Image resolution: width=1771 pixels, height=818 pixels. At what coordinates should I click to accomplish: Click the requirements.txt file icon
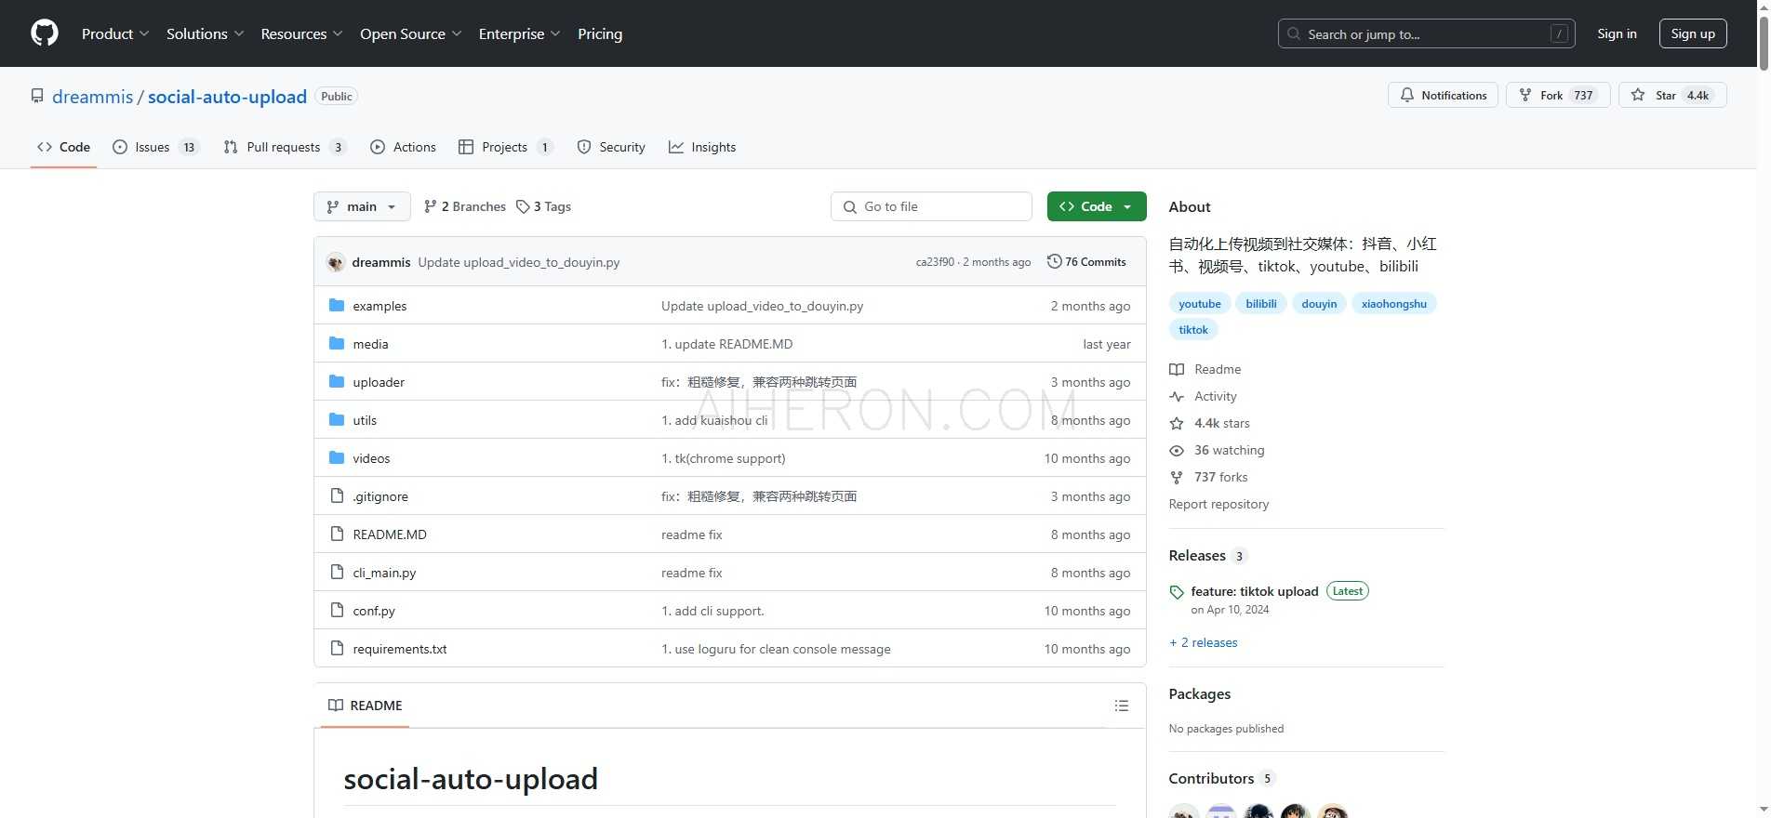337,648
